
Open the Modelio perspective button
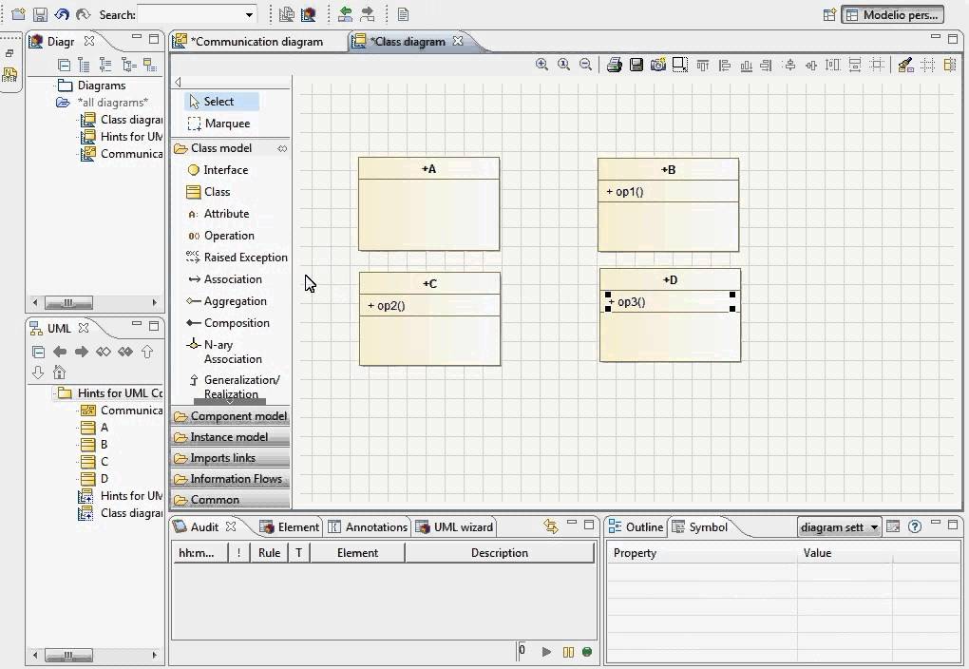(893, 15)
